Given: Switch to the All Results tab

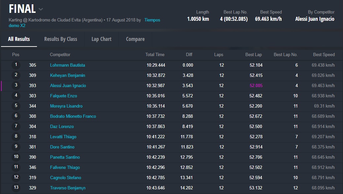Looking at the screenshot, I should point(19,39).
